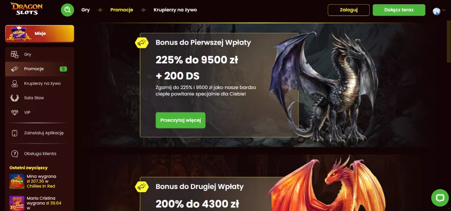The width and height of the screenshot is (451, 211).
Task: Select Promocje in the top navigation
Action: point(122,10)
